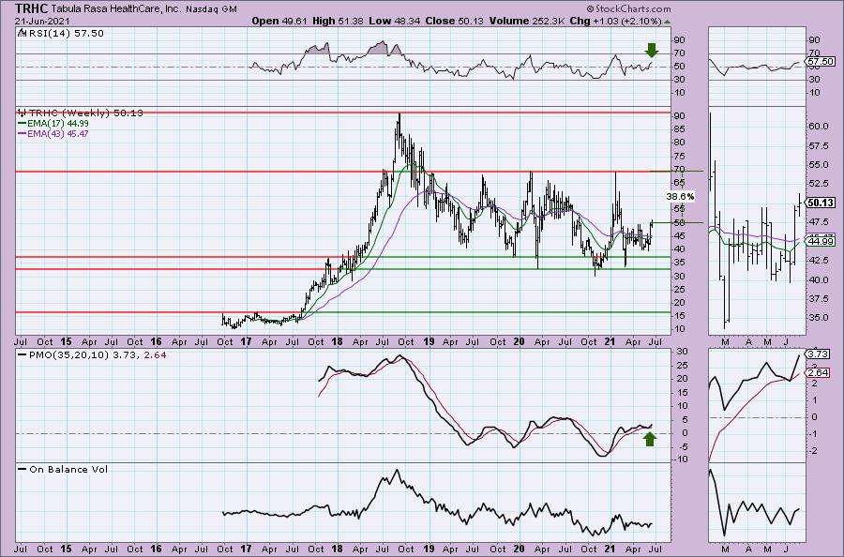844x557 pixels.
Task: Click the PMO(35,20,10) indicator legend
Action: point(92,355)
